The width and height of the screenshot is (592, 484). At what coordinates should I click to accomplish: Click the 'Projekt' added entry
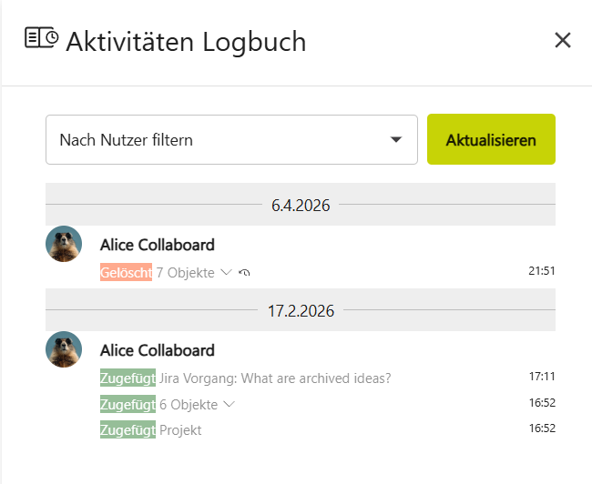(180, 429)
